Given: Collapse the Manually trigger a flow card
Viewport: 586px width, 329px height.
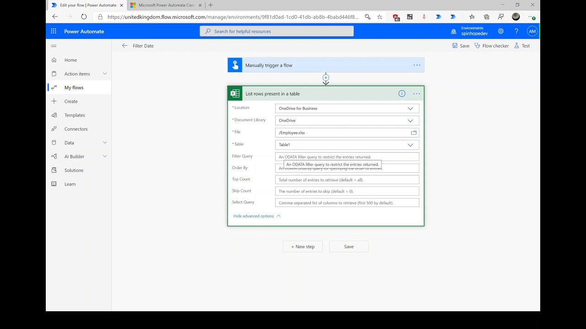Looking at the screenshot, I should pos(326,65).
